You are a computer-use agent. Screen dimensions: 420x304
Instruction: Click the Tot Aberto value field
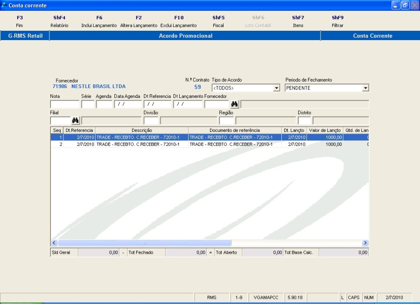[262, 252]
